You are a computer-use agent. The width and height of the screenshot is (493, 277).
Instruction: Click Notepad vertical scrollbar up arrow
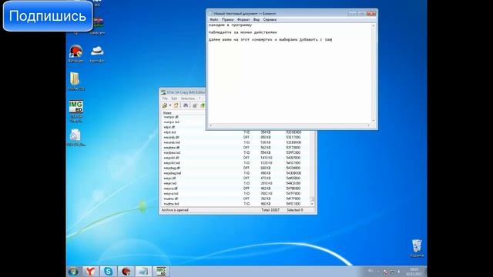[x=374, y=25]
